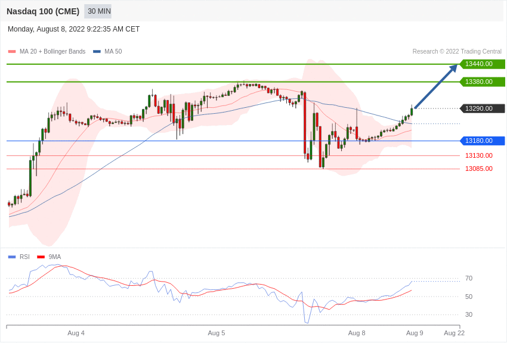Image resolution: width=507 pixels, height=343 pixels.
Task: Click the Research Trading Central copyright text
Action: tap(457, 52)
